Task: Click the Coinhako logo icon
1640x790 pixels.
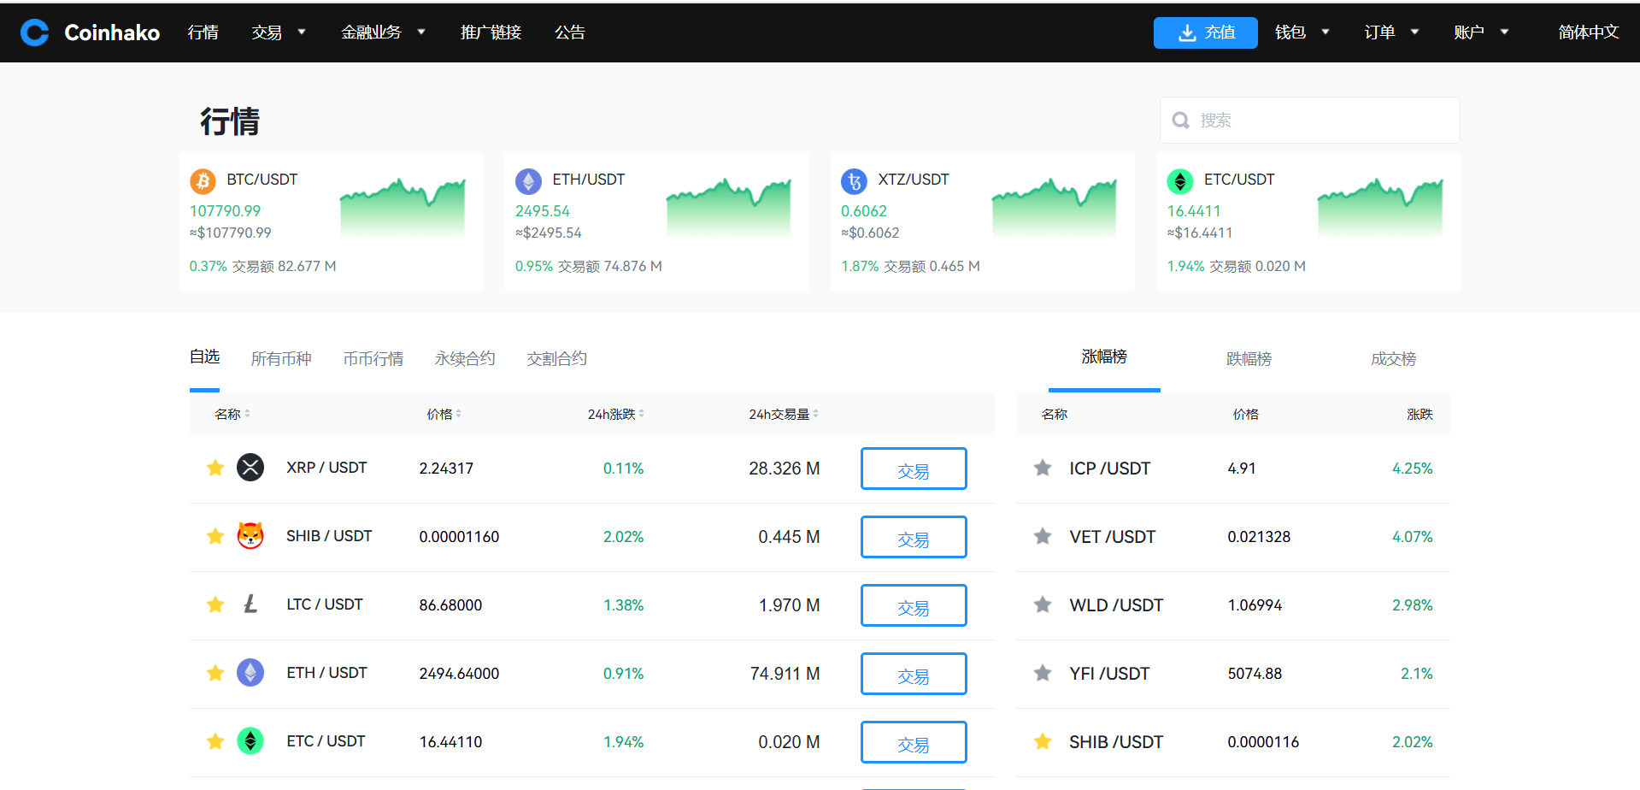Action: (x=35, y=32)
